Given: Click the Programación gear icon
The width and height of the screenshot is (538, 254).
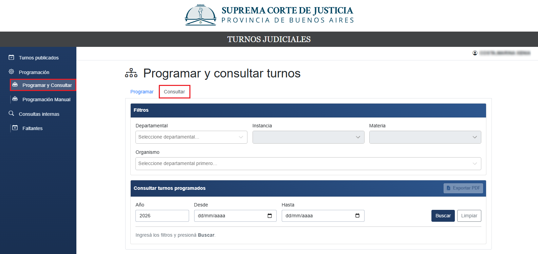Looking at the screenshot, I should [11, 72].
